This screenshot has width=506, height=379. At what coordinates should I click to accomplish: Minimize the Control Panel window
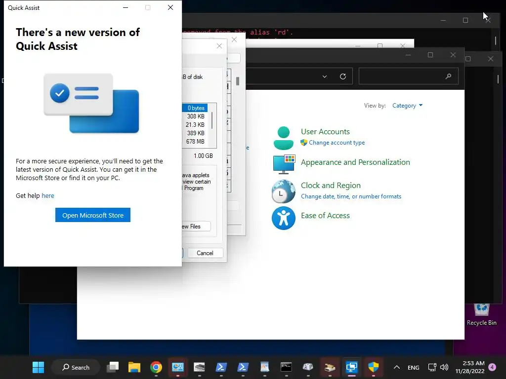(x=408, y=55)
